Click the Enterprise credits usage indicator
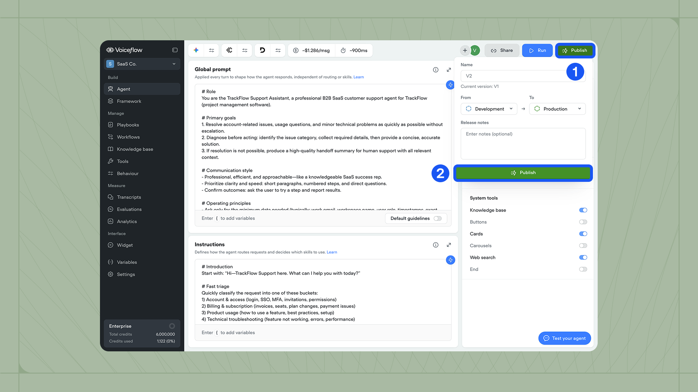 click(x=172, y=326)
